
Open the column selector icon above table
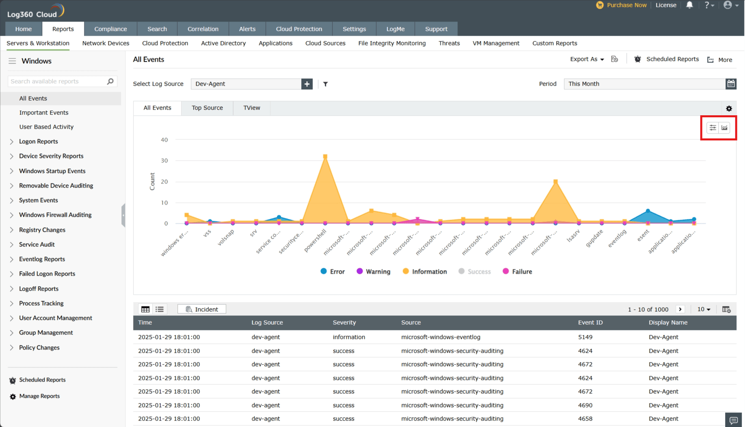[726, 309]
